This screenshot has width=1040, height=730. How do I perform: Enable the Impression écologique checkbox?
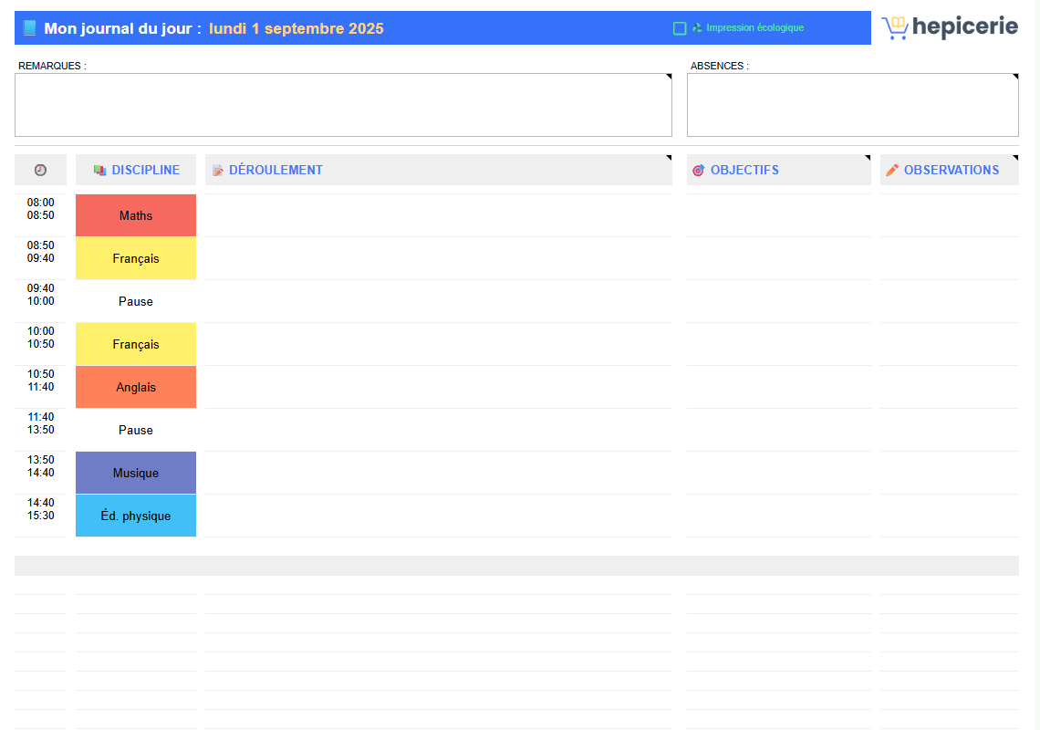coord(680,28)
